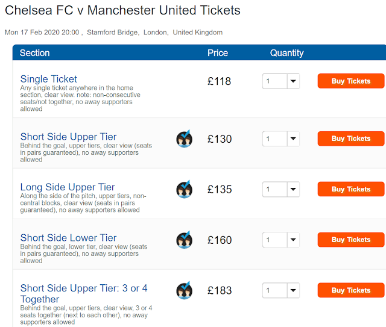Buy Tickets for the £118 Single Ticket

click(350, 81)
